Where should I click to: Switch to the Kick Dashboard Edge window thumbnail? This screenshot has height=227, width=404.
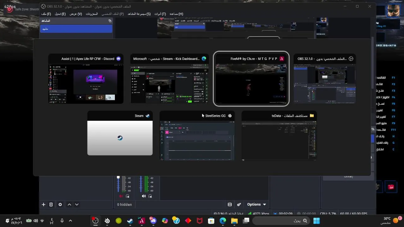pos(169,79)
